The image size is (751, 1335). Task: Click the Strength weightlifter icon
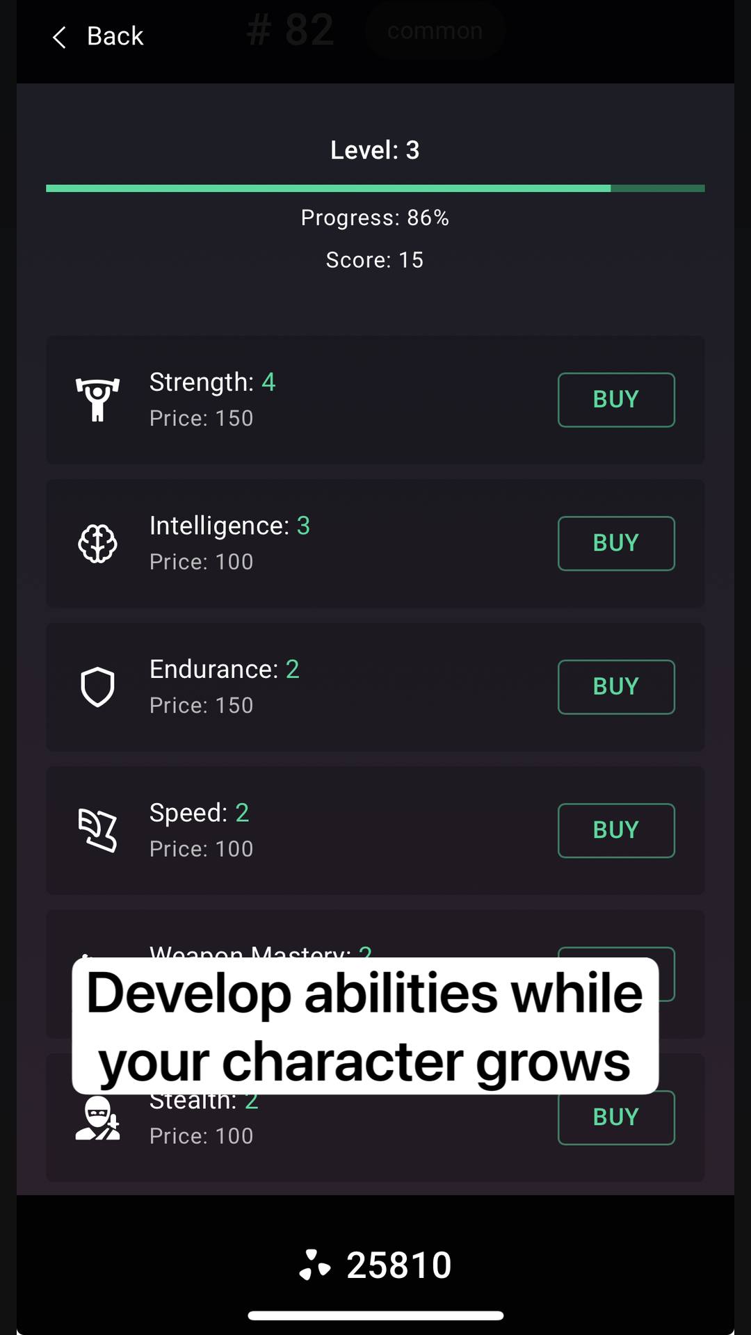(97, 400)
